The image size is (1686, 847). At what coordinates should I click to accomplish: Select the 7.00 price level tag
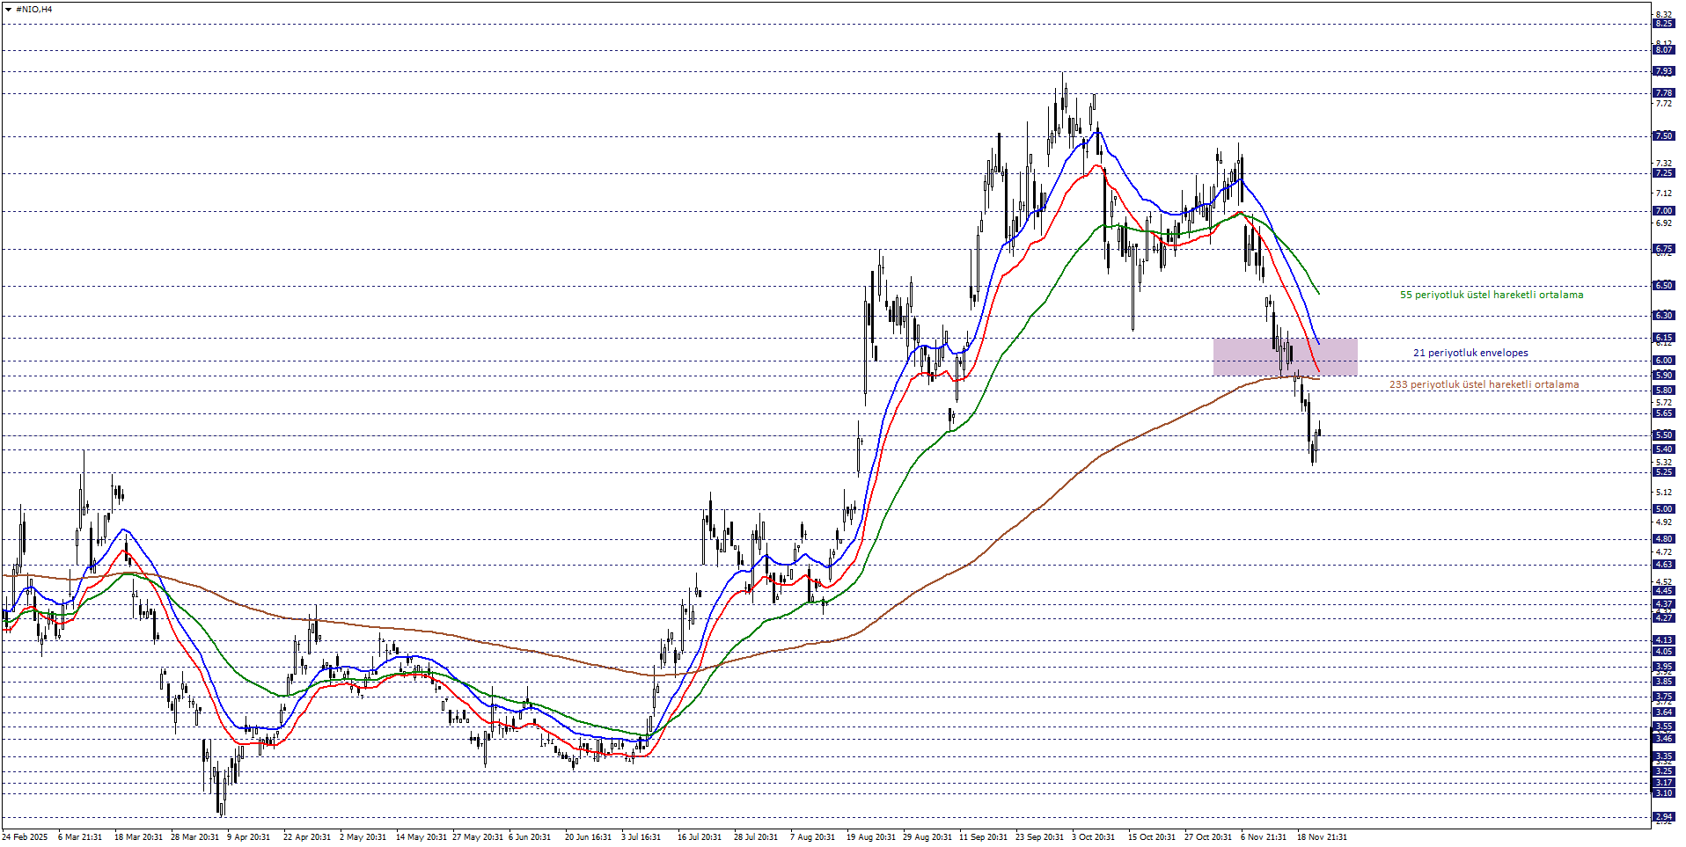(x=1663, y=211)
